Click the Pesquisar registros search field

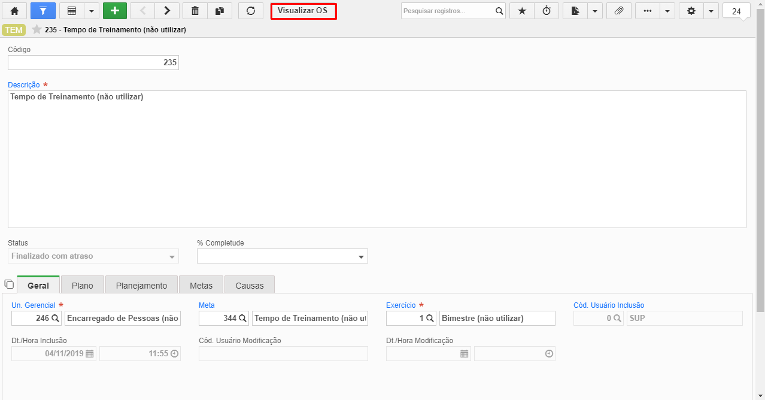[x=447, y=11]
